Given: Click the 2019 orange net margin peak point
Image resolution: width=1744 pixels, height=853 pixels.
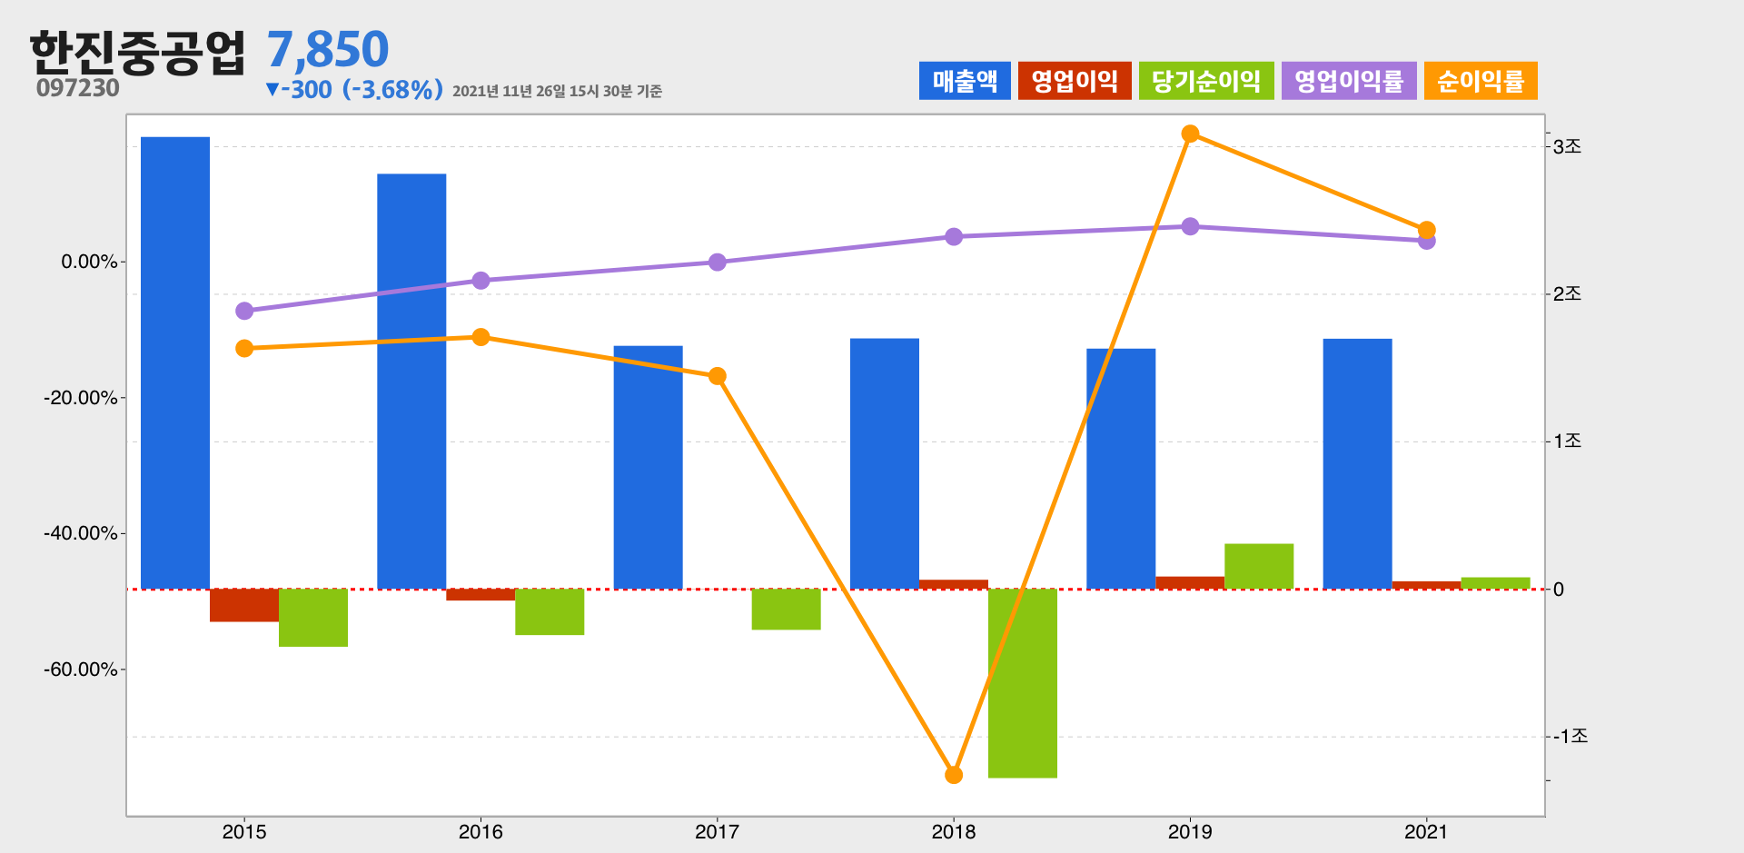Looking at the screenshot, I should 1190,134.
